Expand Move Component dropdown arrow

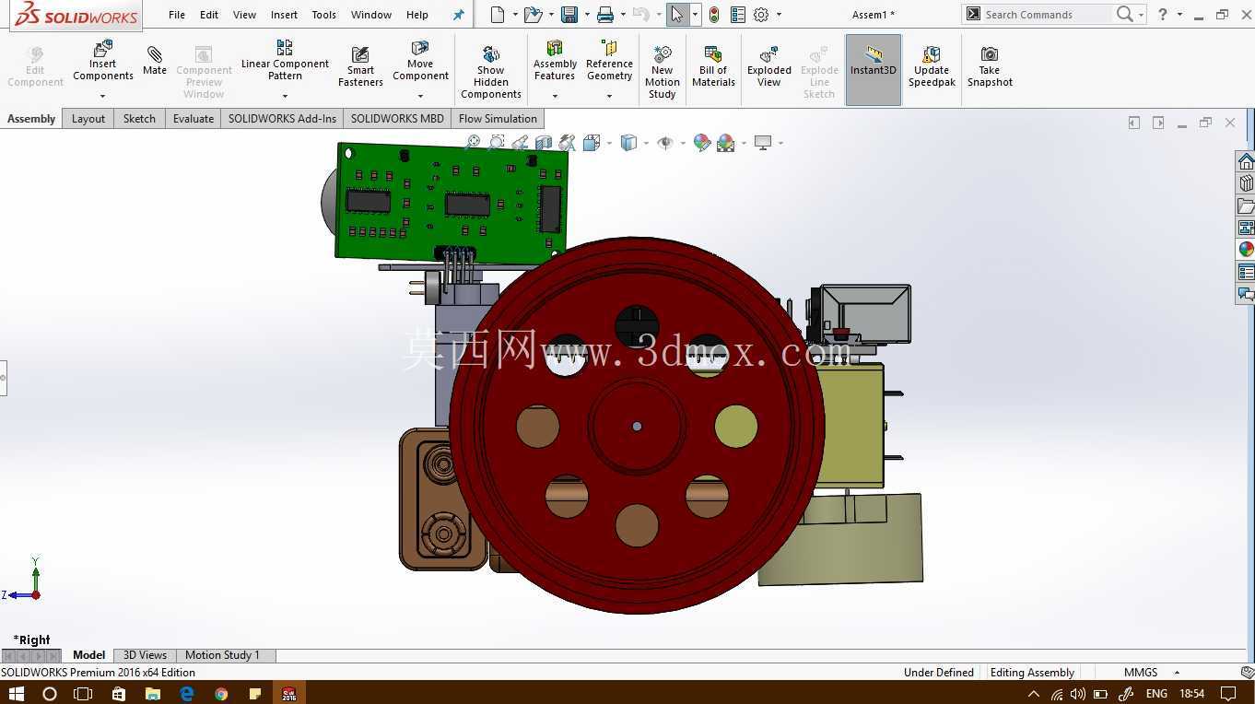point(420,96)
